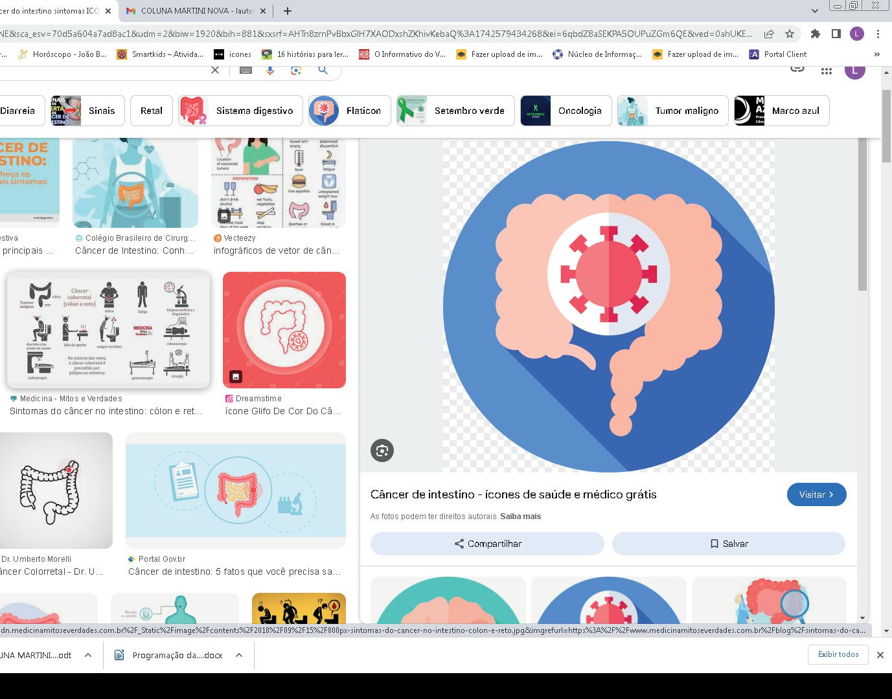
Task: Expand options for Programação da....docx download
Action: [x=239, y=655]
